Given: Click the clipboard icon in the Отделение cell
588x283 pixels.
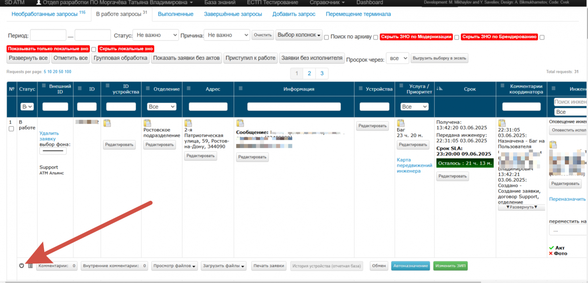Looking at the screenshot, I should pyautogui.click(x=147, y=123).
